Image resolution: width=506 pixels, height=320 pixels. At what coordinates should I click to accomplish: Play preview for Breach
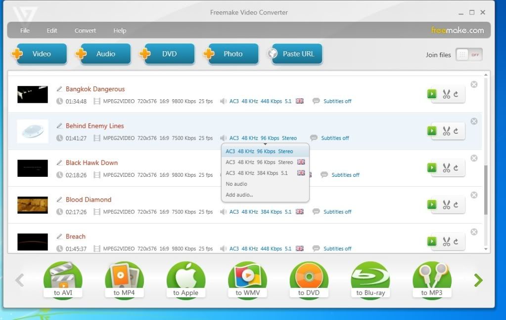point(432,241)
